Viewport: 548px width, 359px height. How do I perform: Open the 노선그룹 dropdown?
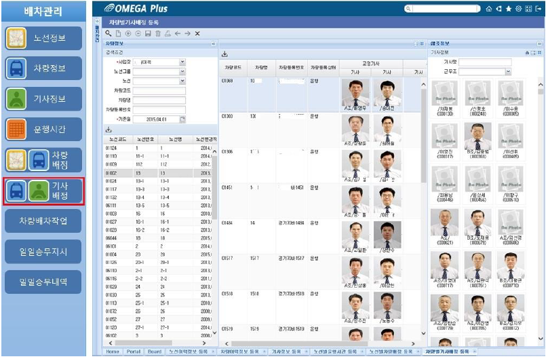click(182, 71)
